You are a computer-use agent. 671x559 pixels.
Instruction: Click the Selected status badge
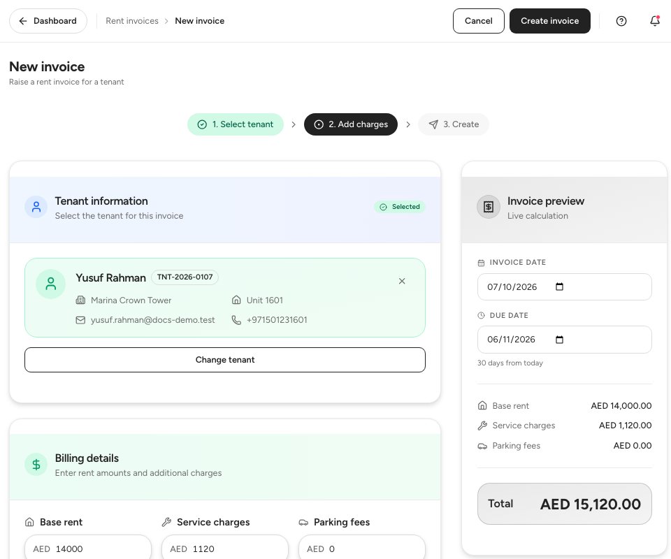click(x=400, y=207)
